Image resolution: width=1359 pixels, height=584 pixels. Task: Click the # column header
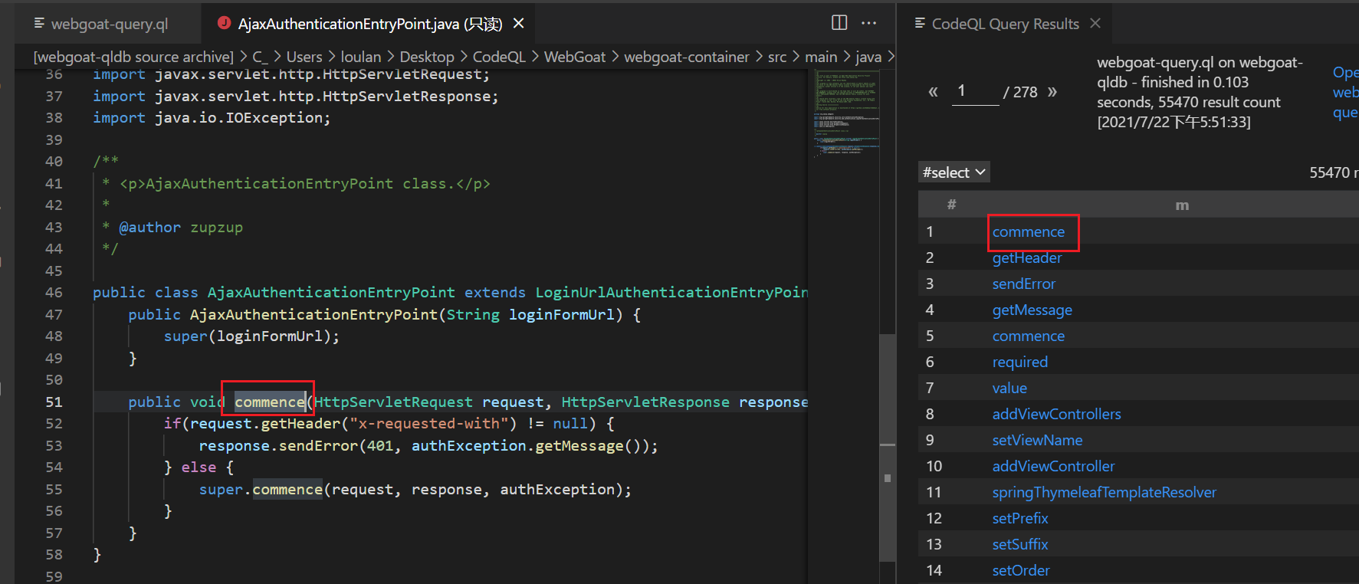click(951, 204)
